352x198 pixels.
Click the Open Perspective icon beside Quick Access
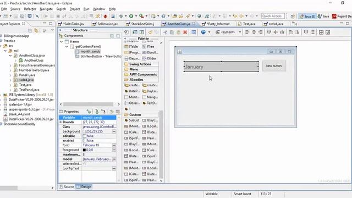(x=293, y=16)
